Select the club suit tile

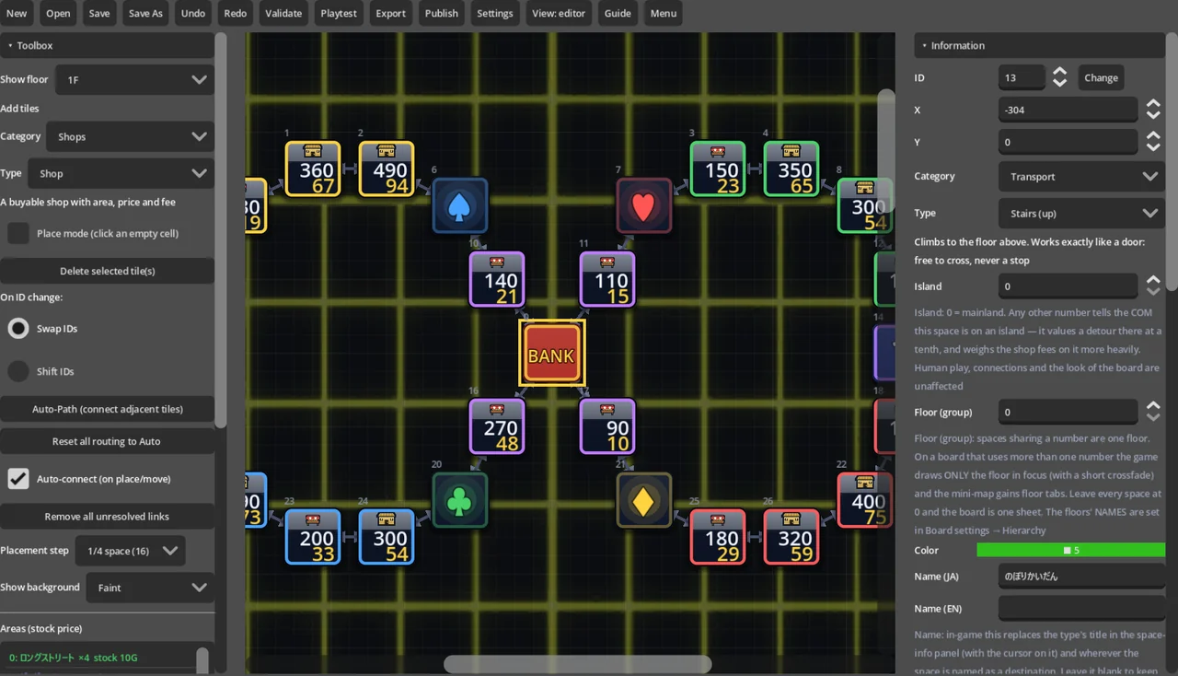tap(459, 500)
